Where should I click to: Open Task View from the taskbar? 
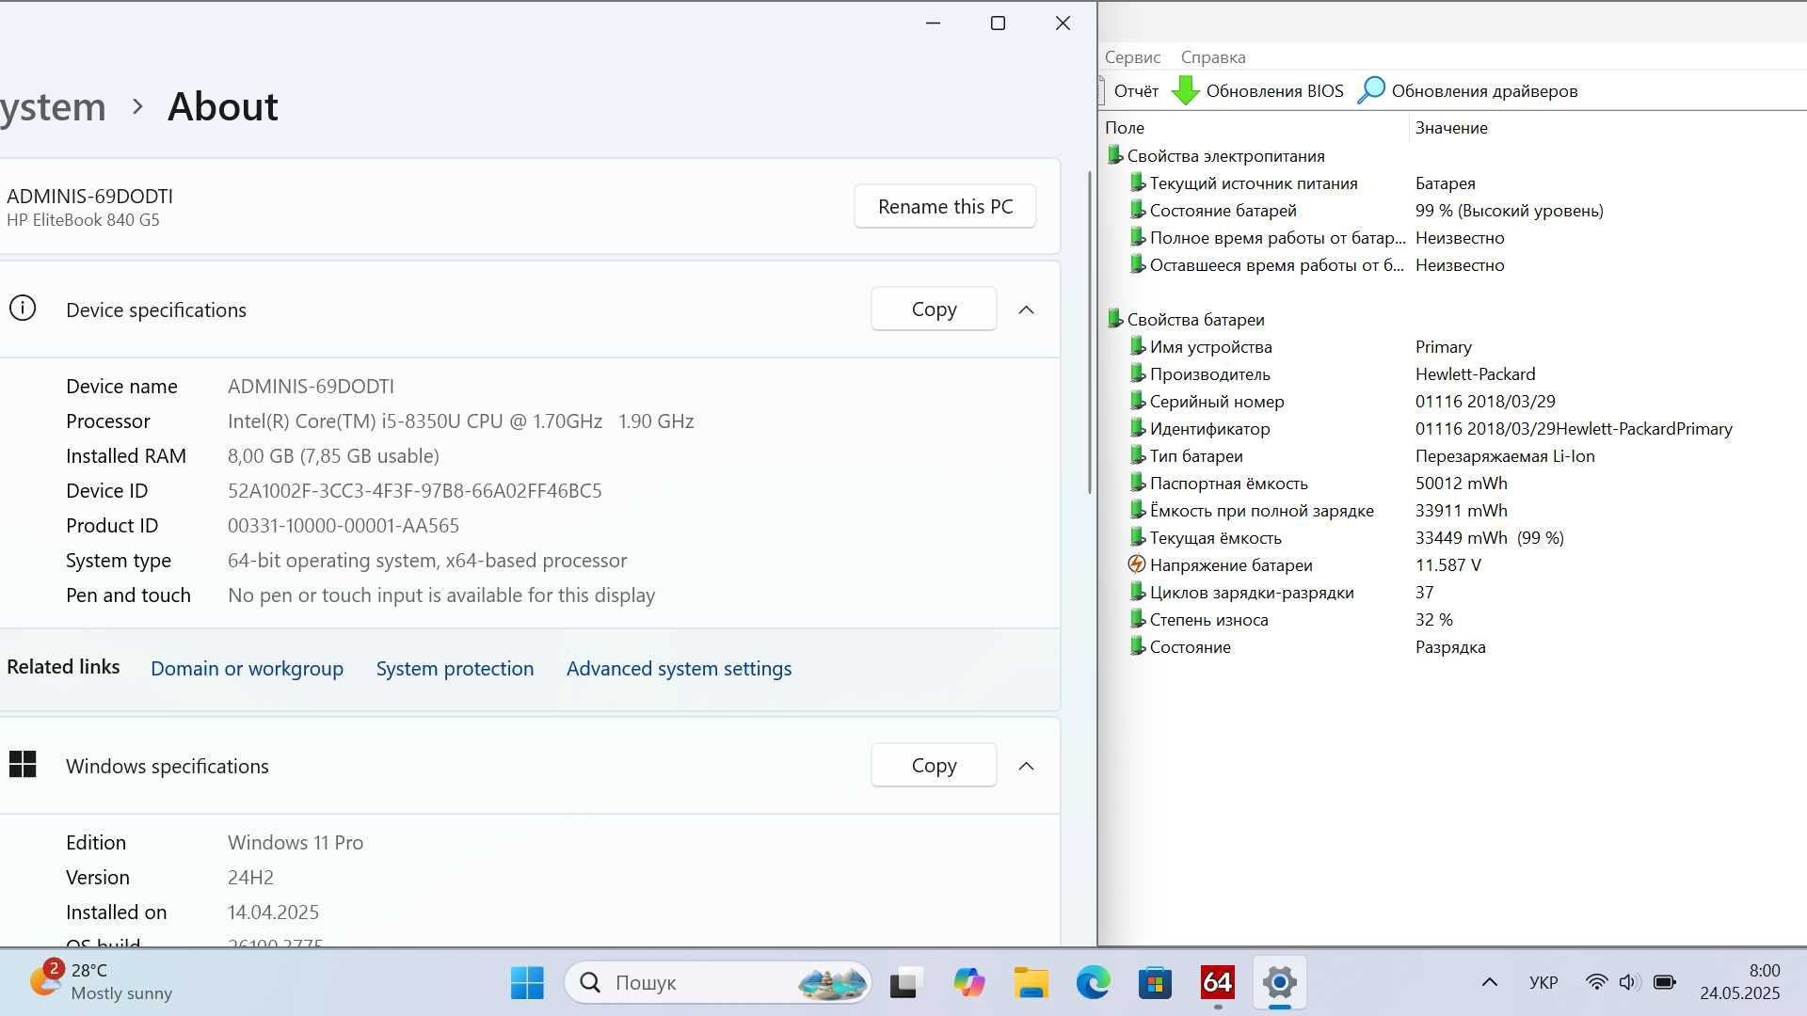click(903, 983)
